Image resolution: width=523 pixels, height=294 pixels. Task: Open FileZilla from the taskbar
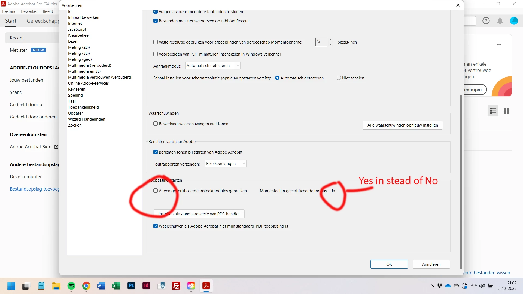pyautogui.click(x=176, y=286)
